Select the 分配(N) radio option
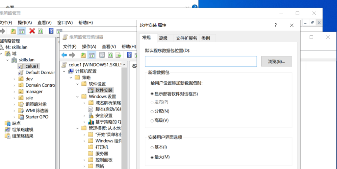The height and width of the screenshot is (169, 337). click(152, 111)
